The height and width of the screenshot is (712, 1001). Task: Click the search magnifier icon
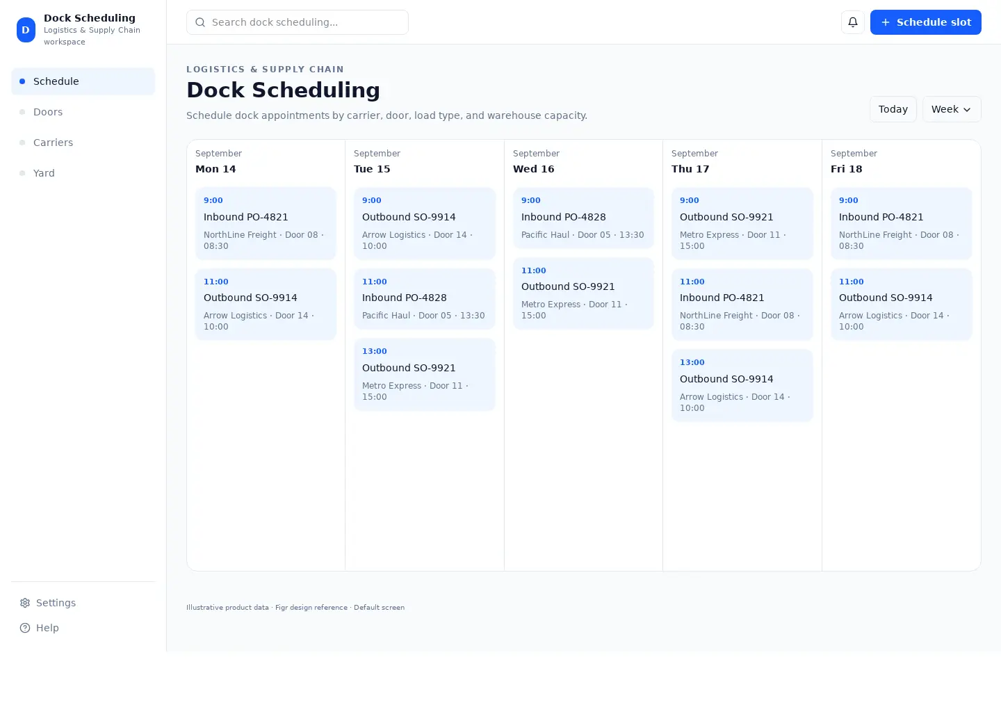tap(200, 22)
